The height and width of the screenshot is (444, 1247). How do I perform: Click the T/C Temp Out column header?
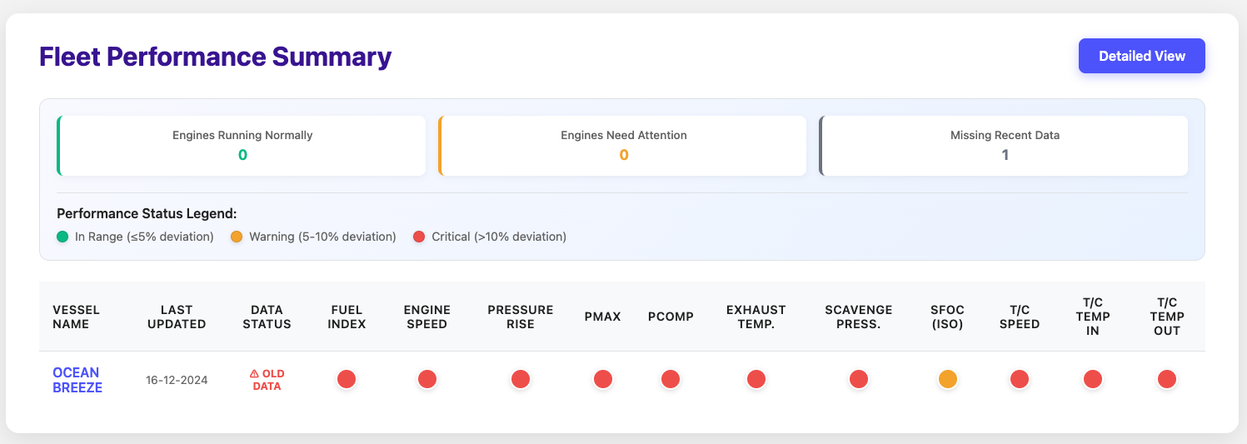(1167, 317)
